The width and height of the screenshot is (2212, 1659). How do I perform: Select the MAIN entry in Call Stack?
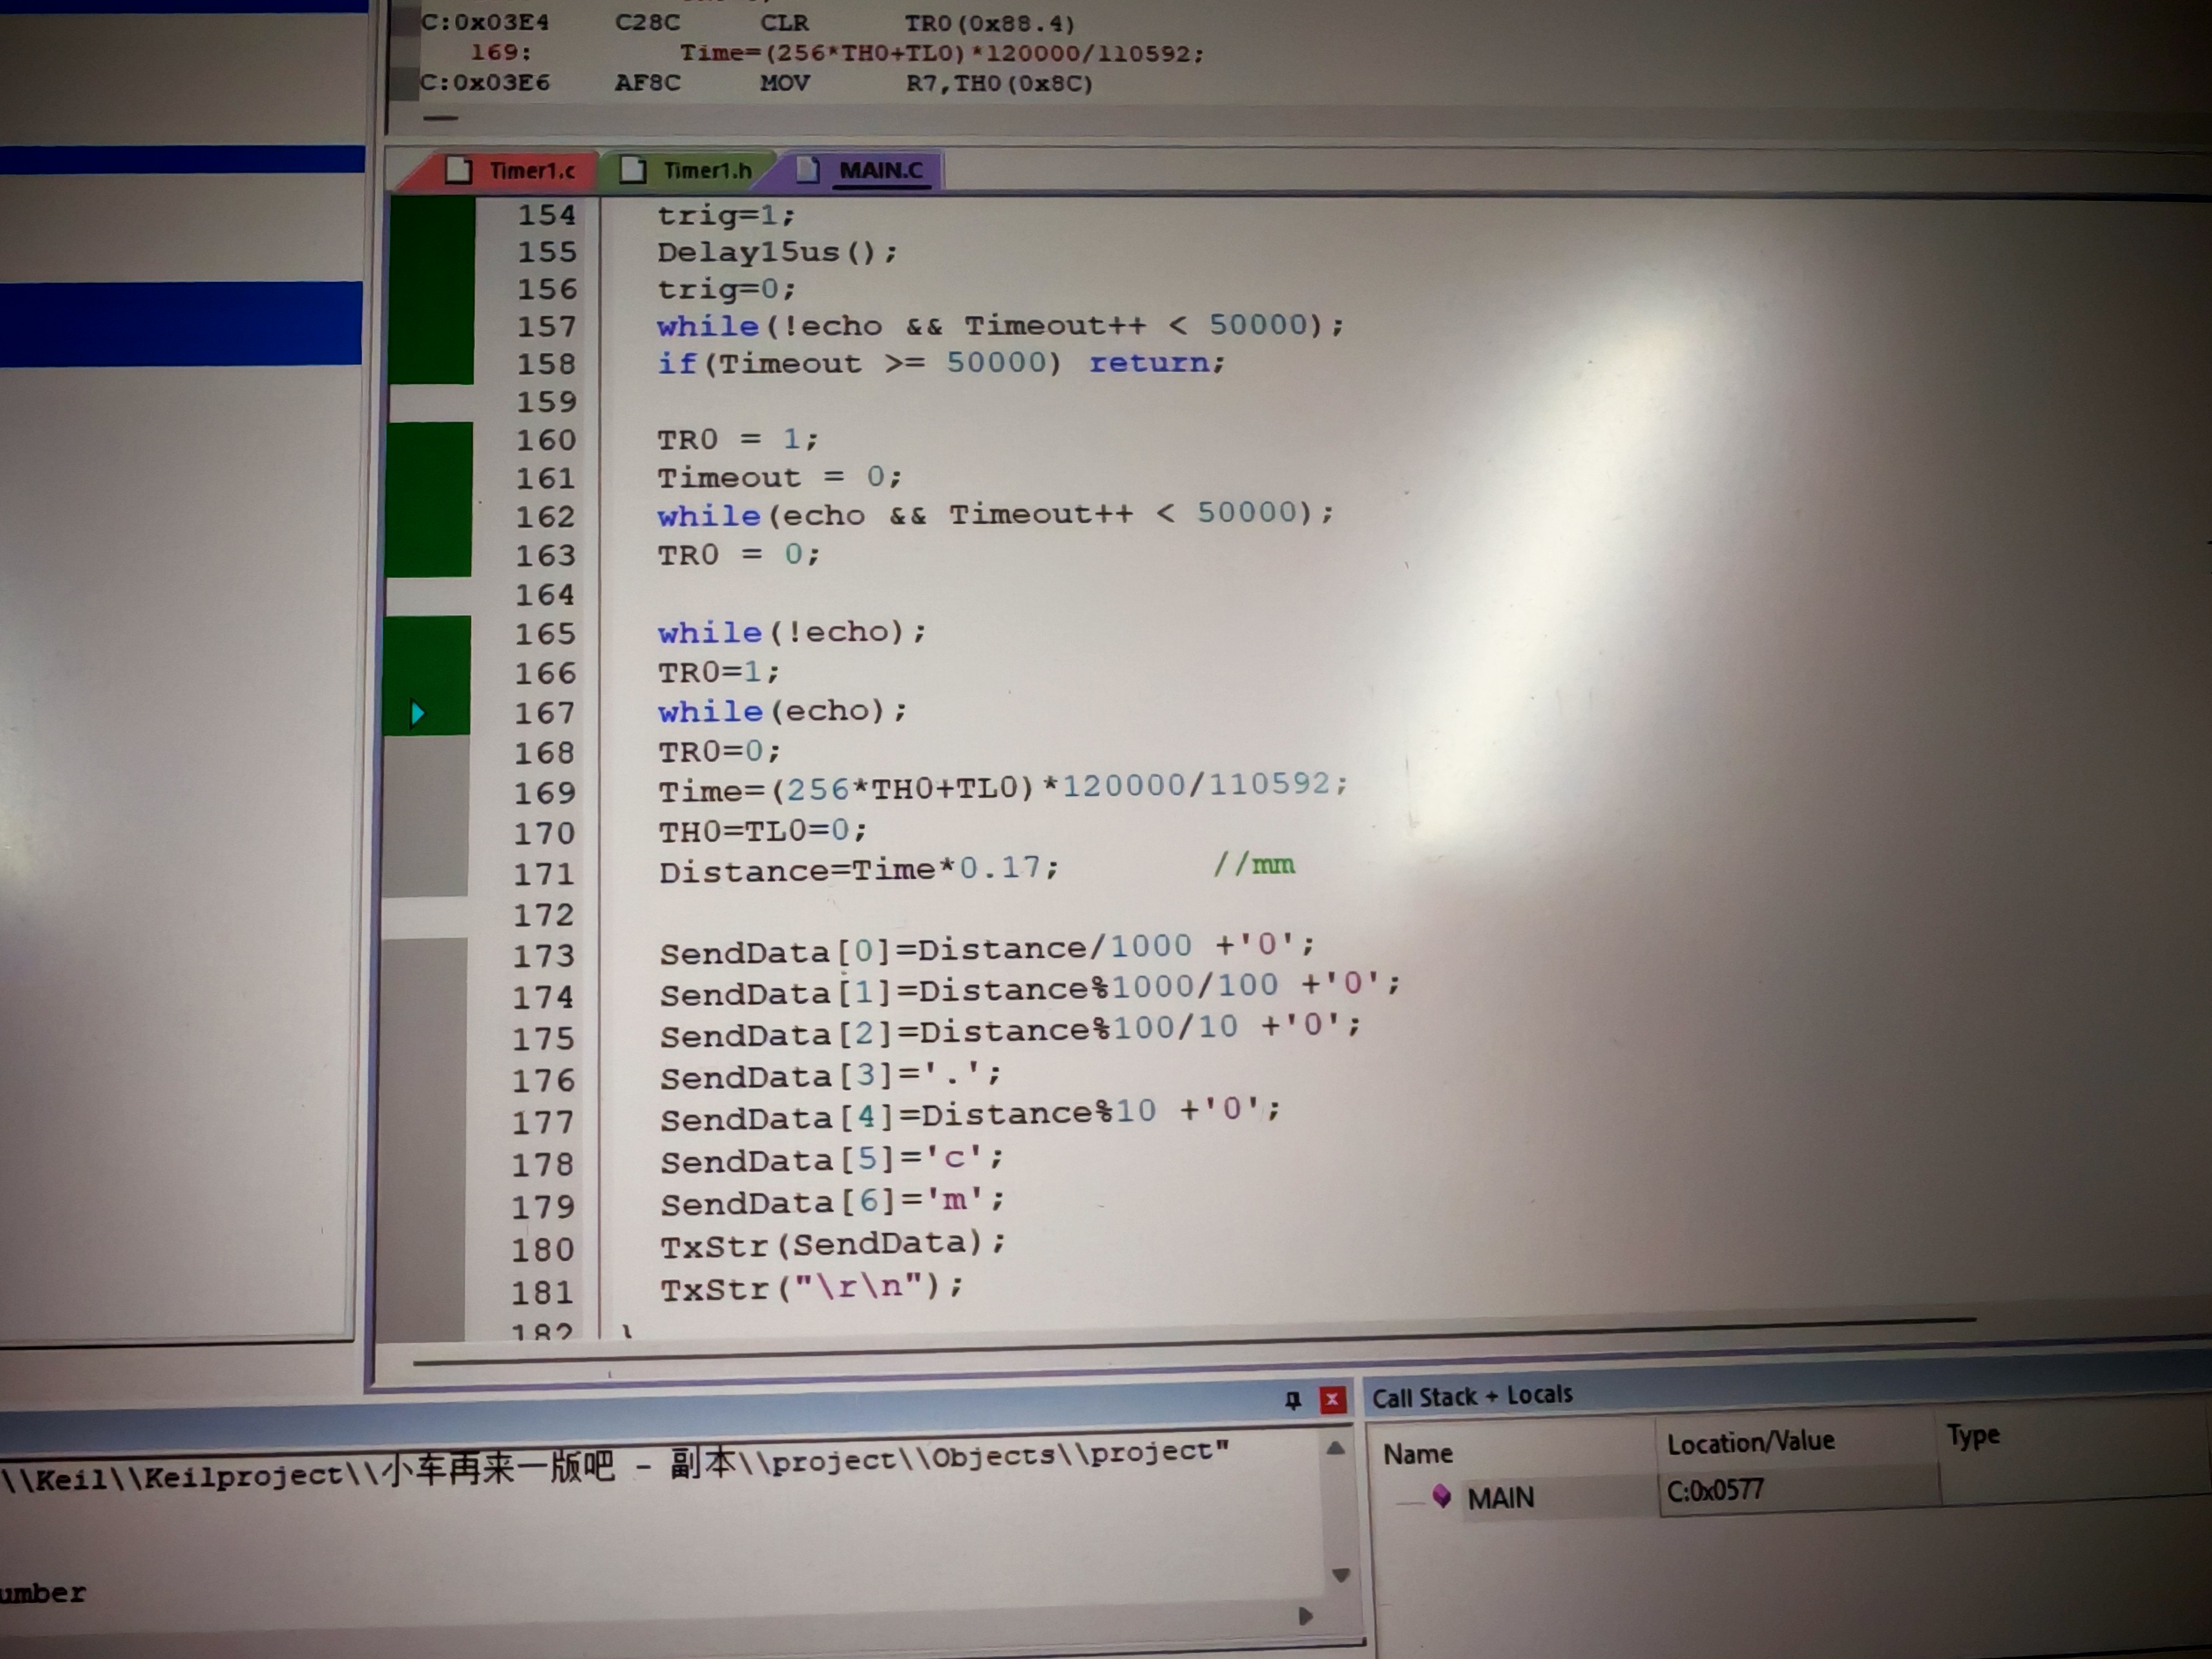[x=1500, y=1498]
